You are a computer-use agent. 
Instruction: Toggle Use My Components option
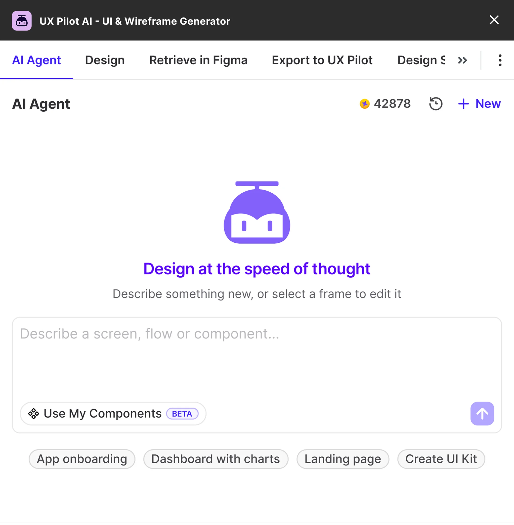[x=113, y=414]
